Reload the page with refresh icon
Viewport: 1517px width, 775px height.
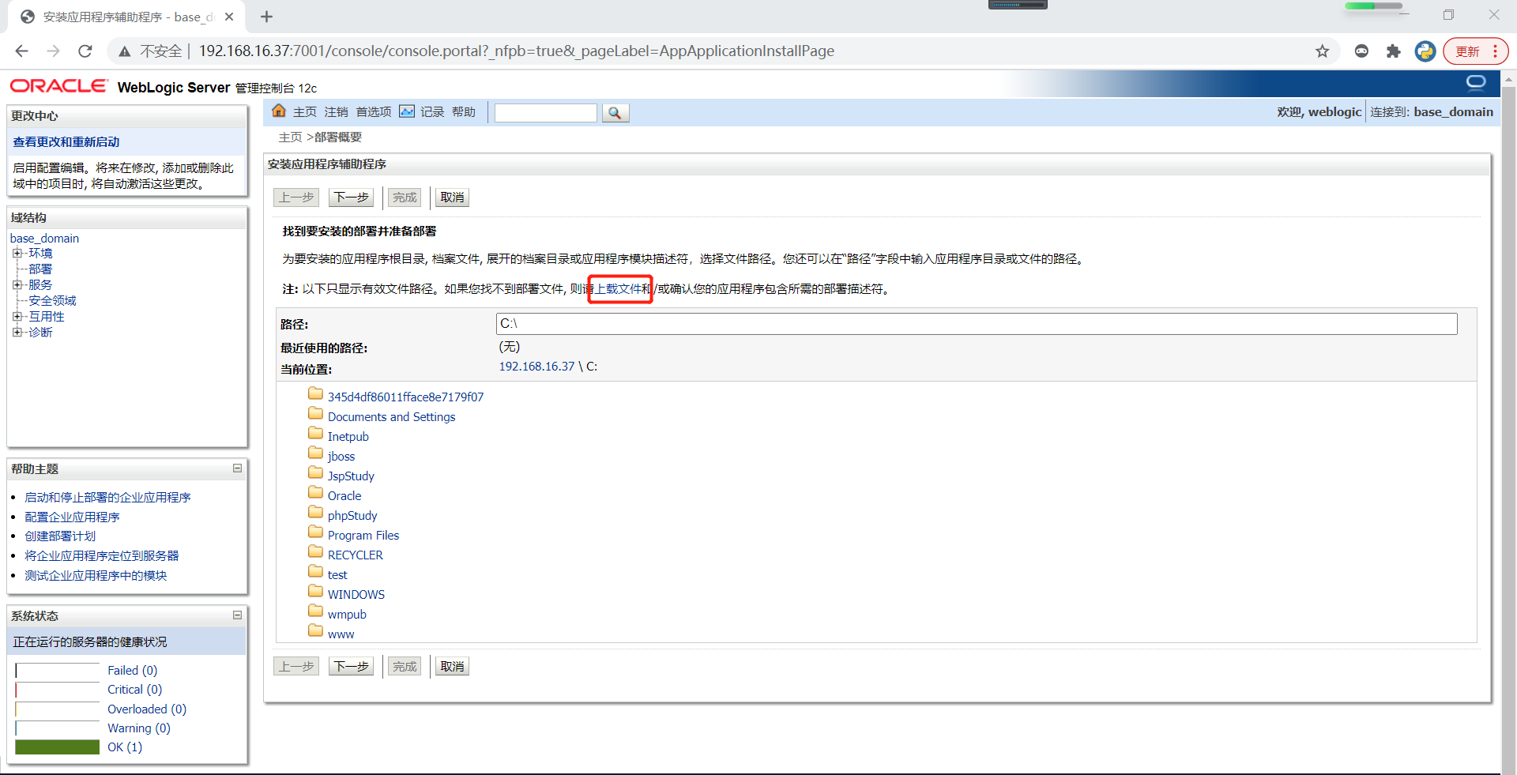click(x=85, y=51)
